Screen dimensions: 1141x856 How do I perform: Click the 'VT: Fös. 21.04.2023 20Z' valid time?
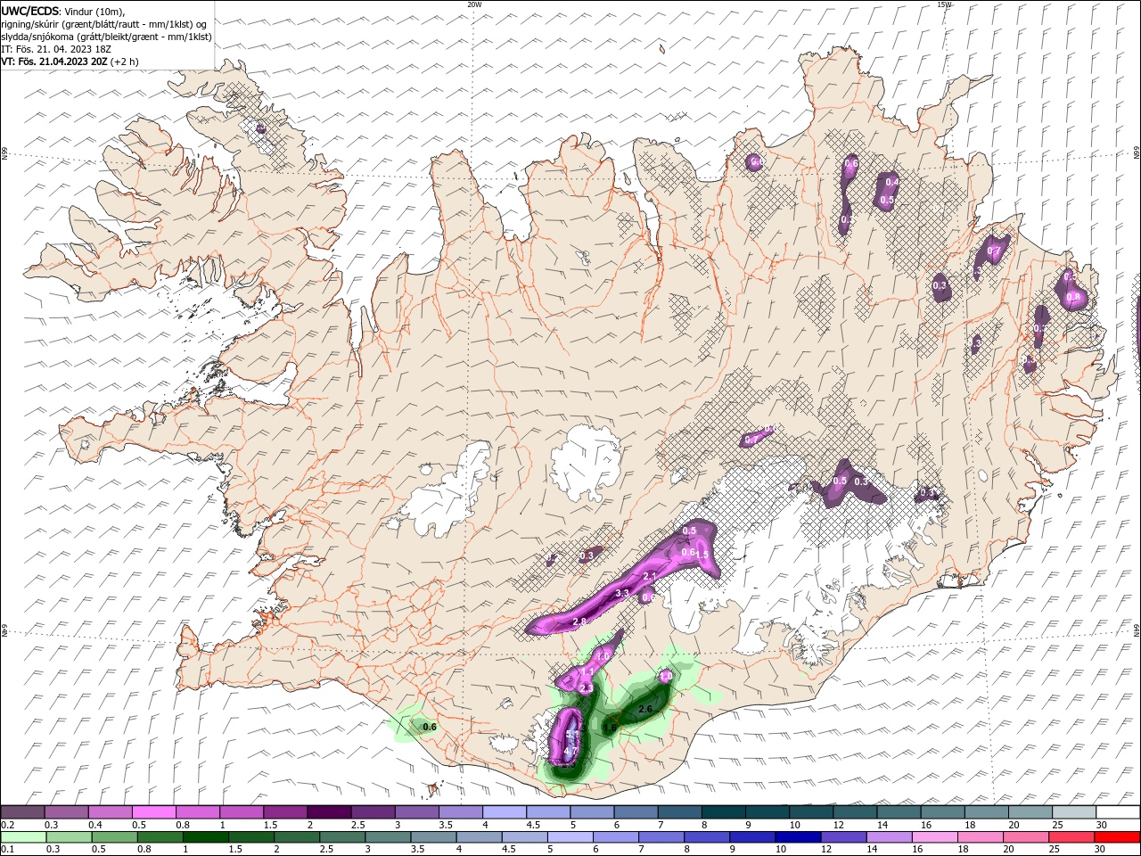54,62
